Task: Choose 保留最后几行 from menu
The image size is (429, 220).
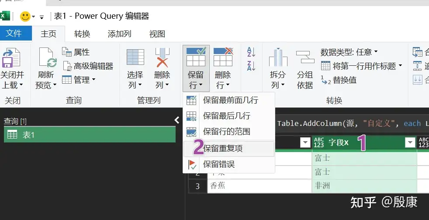Action: tap(229, 116)
